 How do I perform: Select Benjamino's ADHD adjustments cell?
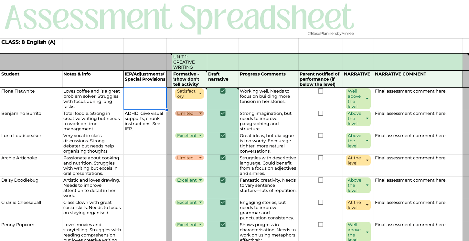click(x=145, y=121)
